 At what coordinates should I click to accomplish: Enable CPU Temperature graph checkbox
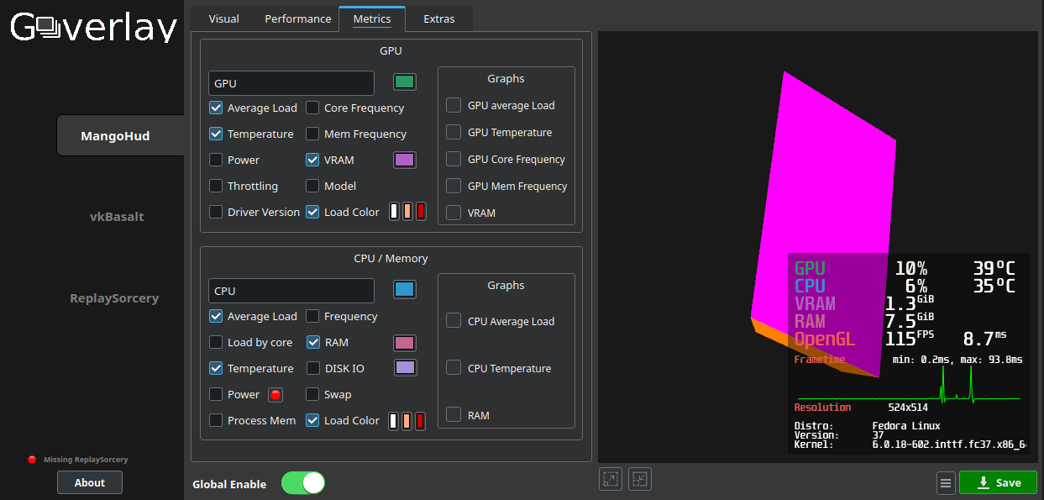tap(454, 368)
